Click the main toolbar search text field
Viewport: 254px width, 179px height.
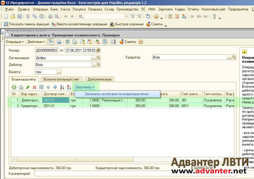click(x=105, y=16)
